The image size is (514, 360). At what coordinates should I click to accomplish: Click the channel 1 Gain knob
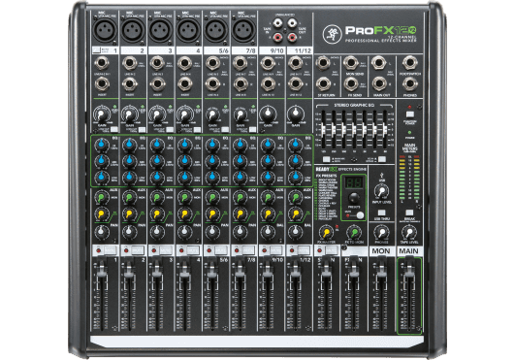(101, 115)
